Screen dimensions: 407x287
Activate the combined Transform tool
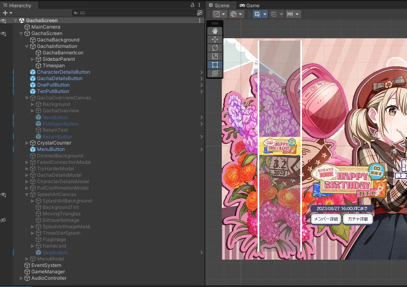tap(215, 73)
